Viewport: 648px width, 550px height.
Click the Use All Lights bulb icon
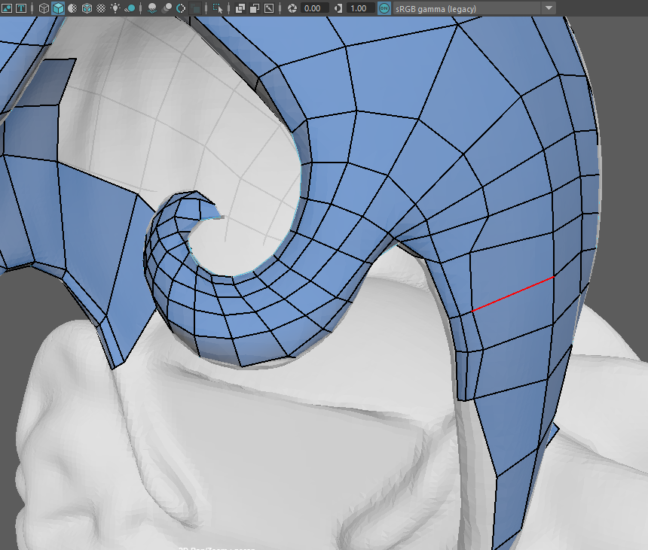(115, 8)
